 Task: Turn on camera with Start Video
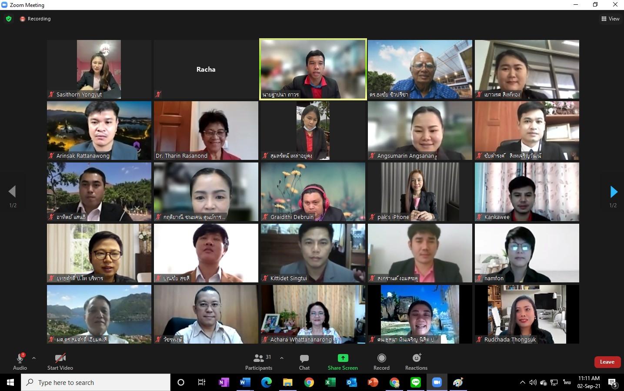60,361
